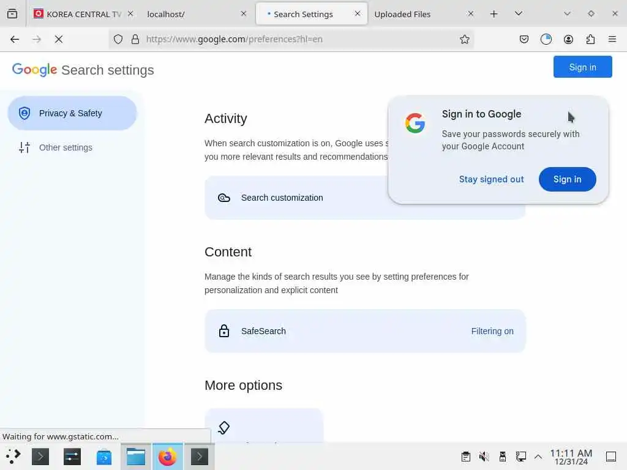Open the Firefox View recent browsing icon

coord(12,14)
